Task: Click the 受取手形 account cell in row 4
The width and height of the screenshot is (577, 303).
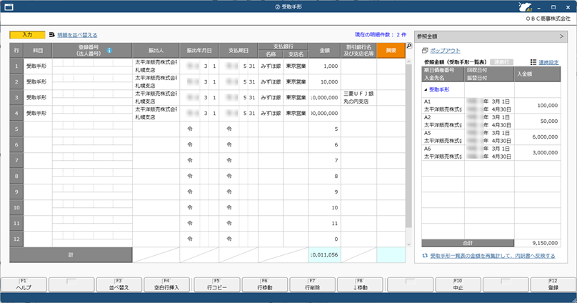Action: 38,114
